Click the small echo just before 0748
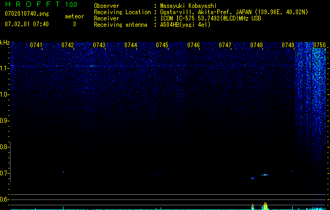 pos(253,177)
